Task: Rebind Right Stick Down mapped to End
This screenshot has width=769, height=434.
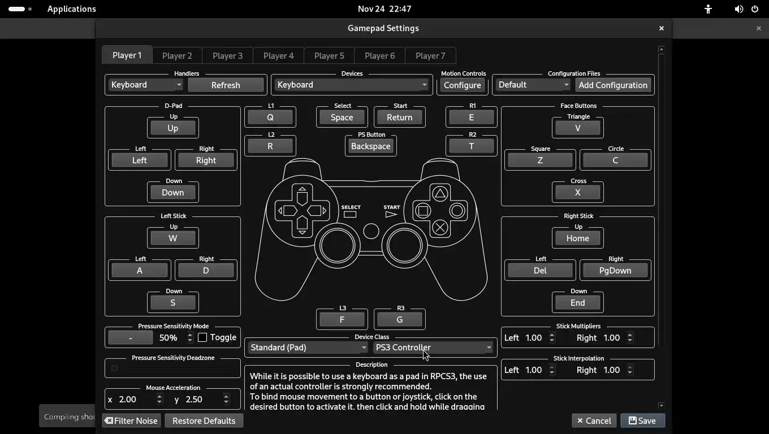Action: (577, 303)
